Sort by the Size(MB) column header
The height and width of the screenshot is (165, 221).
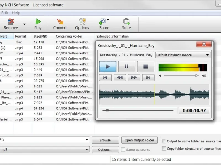(x=43, y=36)
